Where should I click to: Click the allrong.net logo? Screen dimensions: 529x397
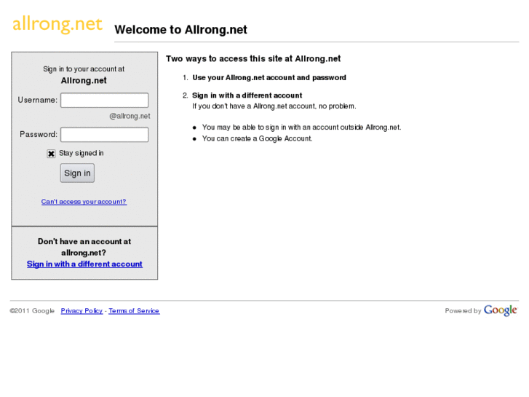57,24
